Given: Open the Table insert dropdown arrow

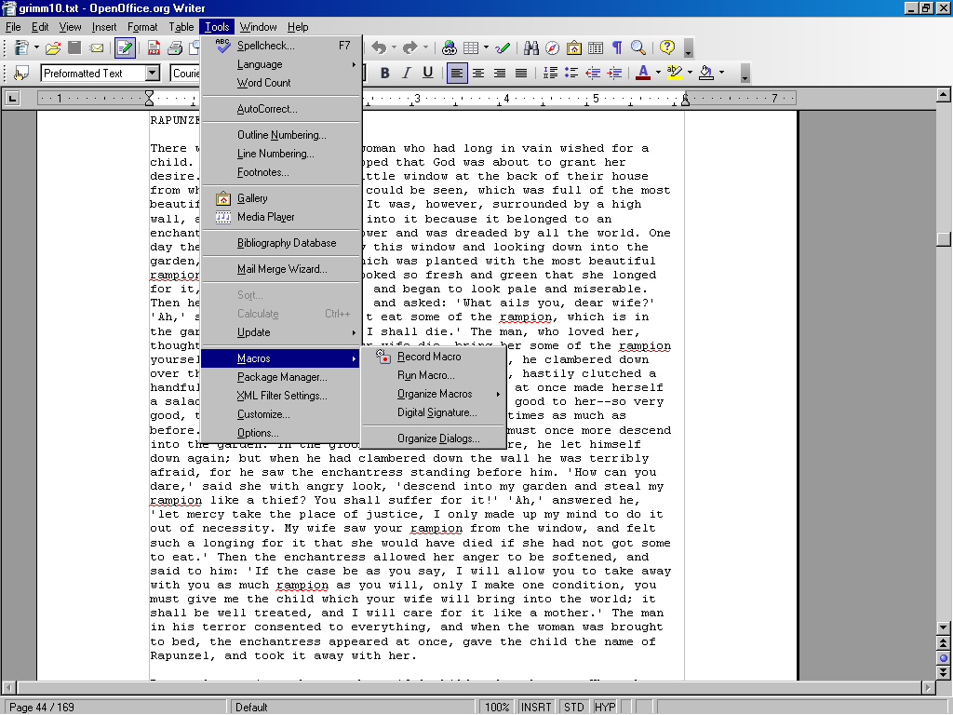Looking at the screenshot, I should [486, 47].
